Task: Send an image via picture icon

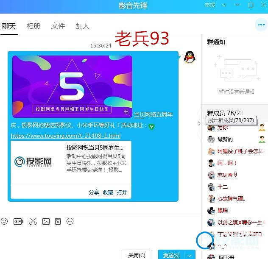Action: pyautogui.click(x=46, y=221)
